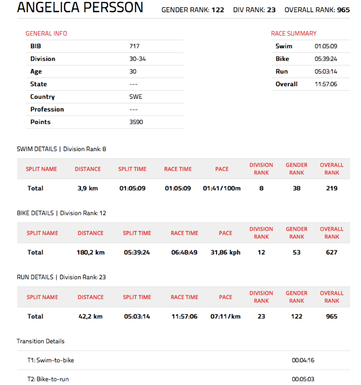Click the Points value 3590
The image size is (361, 385).
(x=136, y=122)
